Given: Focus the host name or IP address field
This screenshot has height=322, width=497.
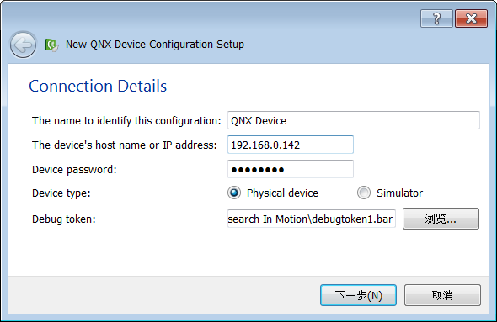Looking at the screenshot, I should (x=291, y=145).
